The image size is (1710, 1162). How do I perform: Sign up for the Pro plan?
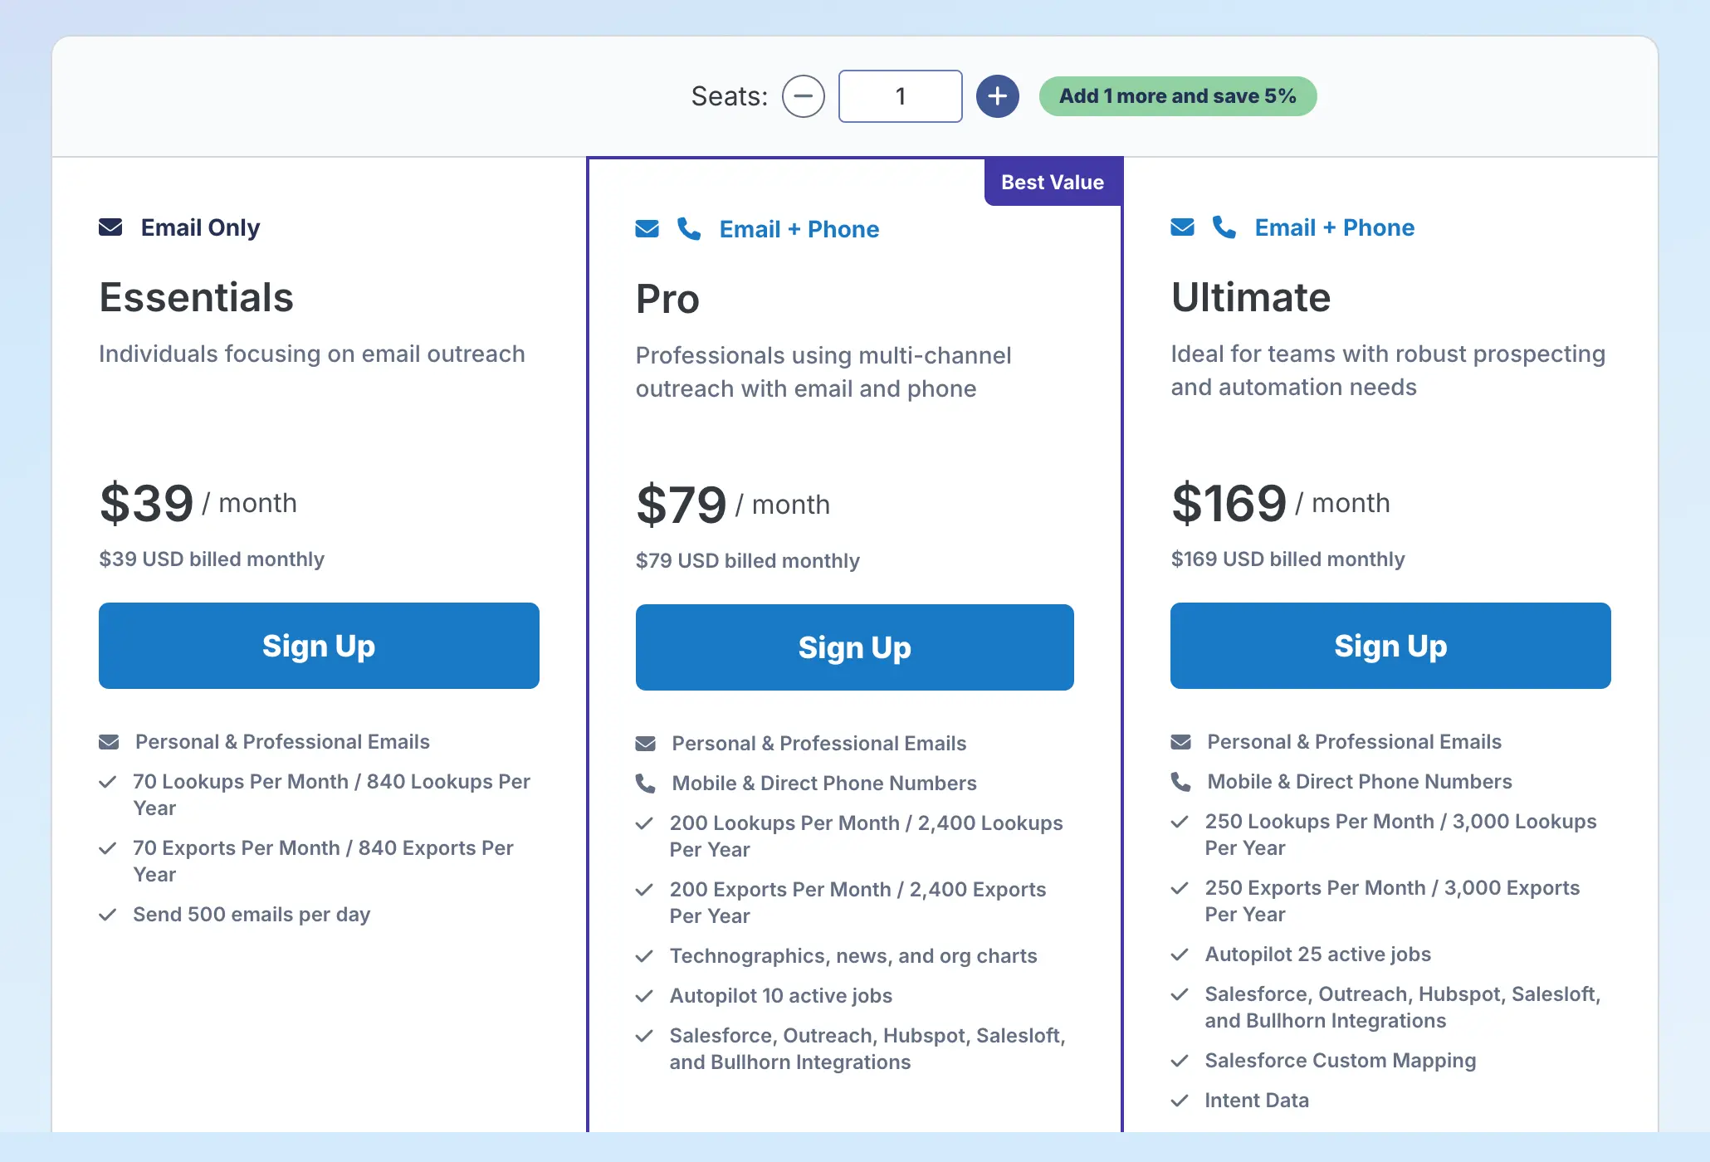[x=854, y=647]
